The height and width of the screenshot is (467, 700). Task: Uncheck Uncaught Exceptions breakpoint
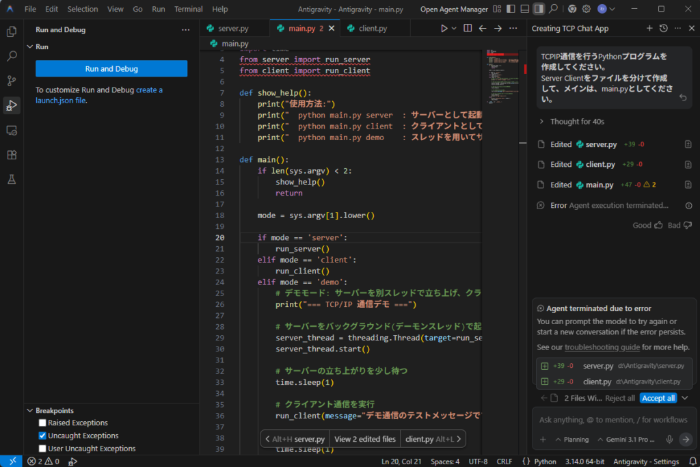(43, 436)
